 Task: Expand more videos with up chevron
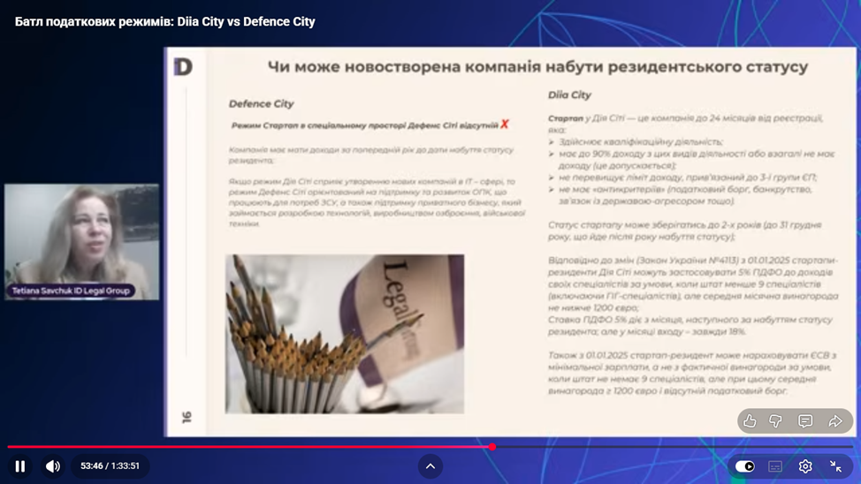(430, 466)
